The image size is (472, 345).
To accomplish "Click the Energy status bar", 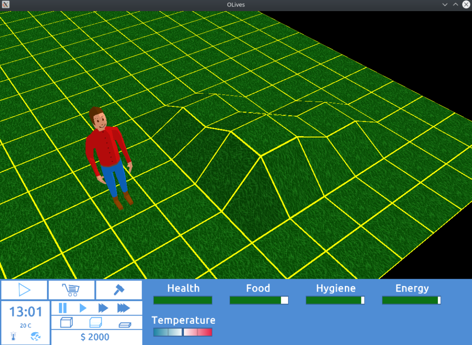I will (x=412, y=300).
